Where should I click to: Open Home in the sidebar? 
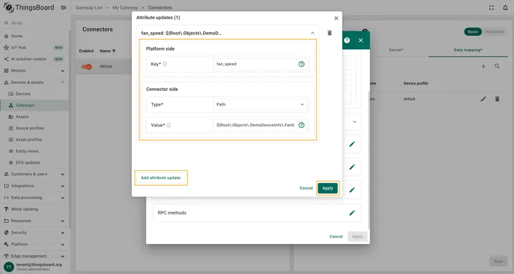point(35,36)
